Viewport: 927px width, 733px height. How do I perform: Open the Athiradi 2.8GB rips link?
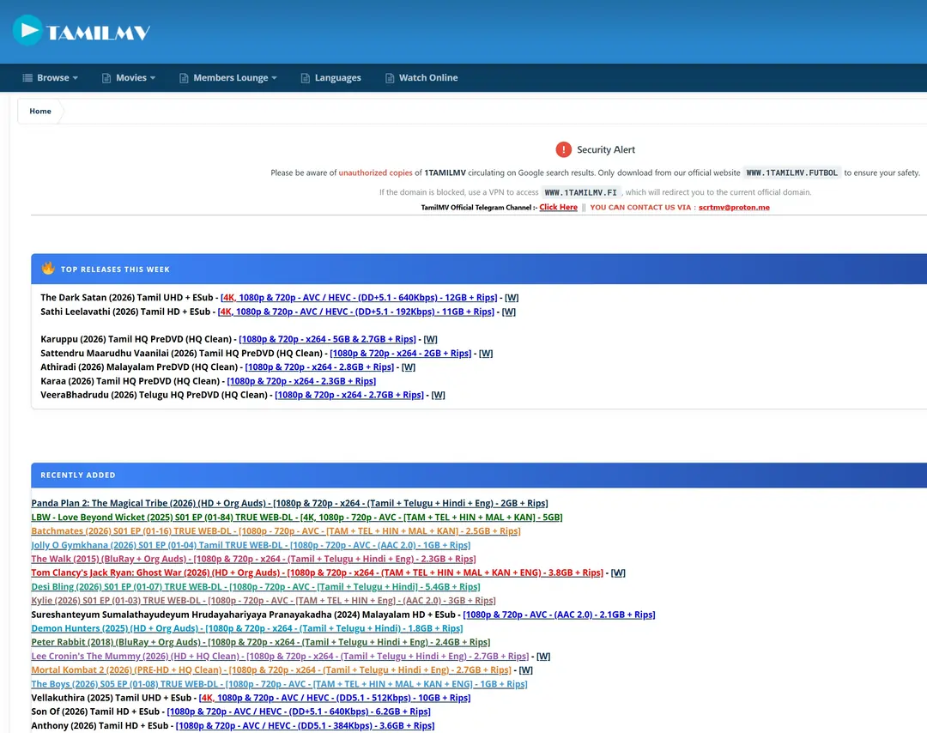(319, 367)
